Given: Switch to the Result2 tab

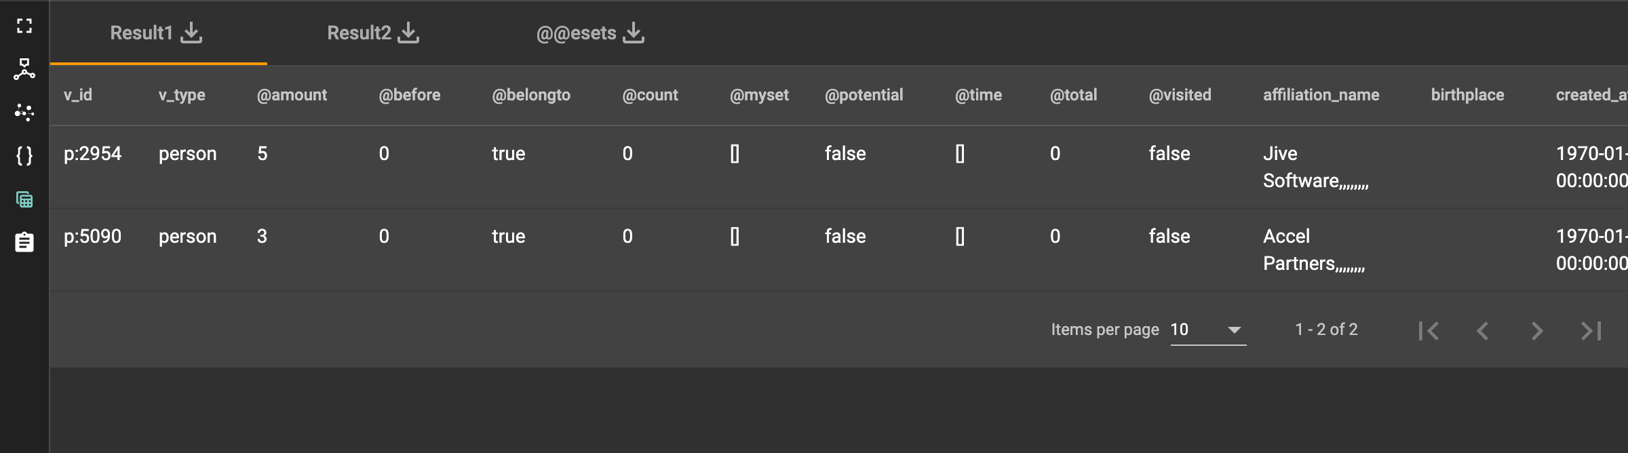Looking at the screenshot, I should coord(360,33).
